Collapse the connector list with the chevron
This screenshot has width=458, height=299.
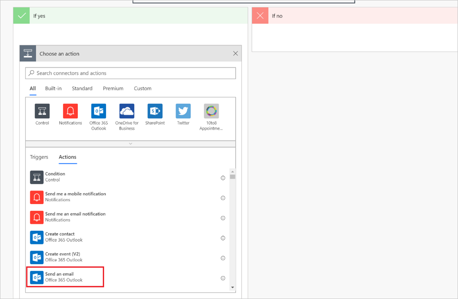coord(130,144)
